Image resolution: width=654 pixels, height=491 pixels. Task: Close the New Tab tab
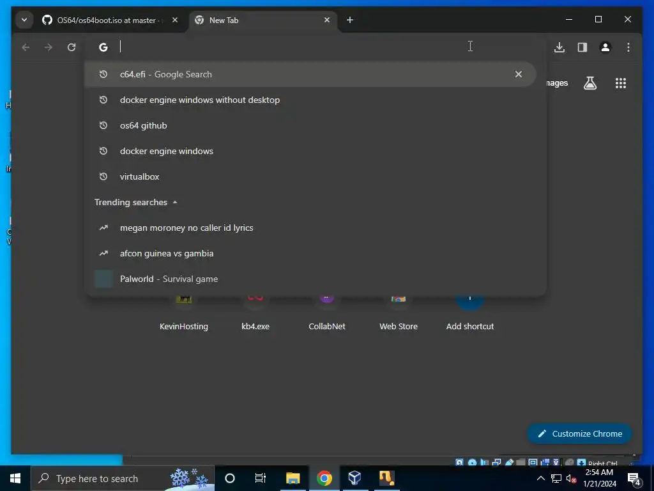327,20
